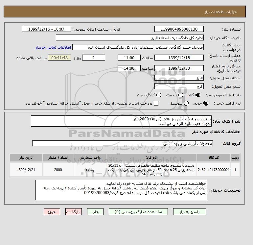Click the اطلاعات کالاهای مورد نیاز section title

[216, 132]
